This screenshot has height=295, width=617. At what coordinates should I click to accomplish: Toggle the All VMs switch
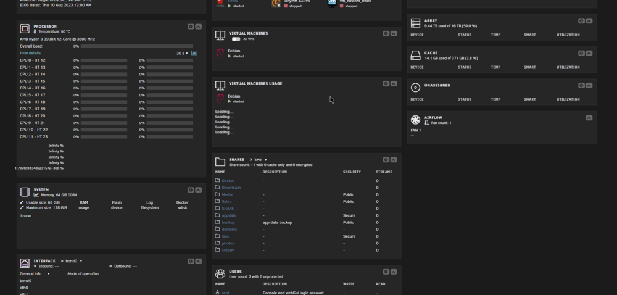[236, 39]
